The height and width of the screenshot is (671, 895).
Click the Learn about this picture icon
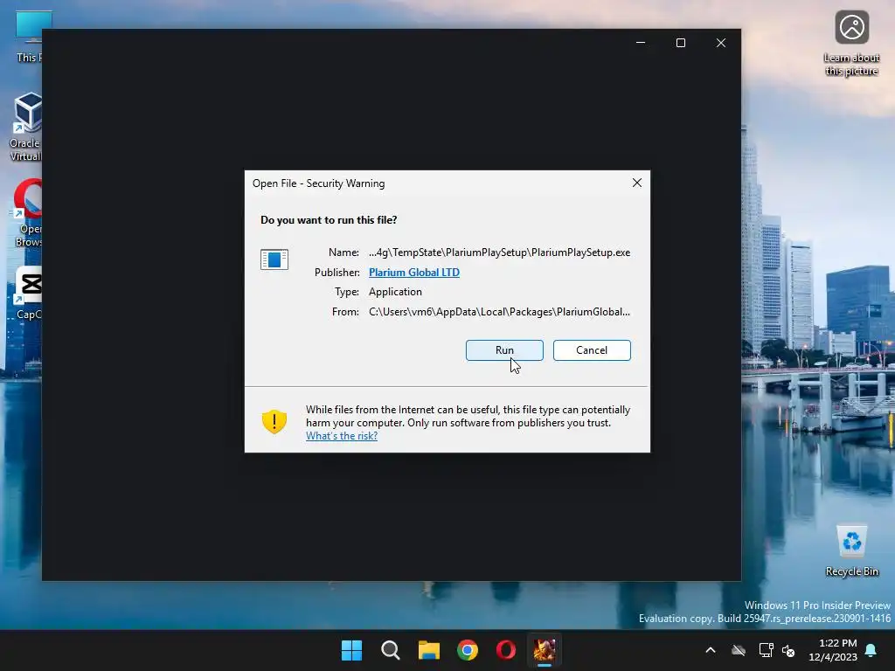851,43
